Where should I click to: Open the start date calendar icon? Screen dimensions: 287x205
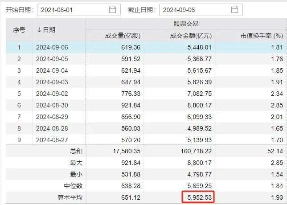[x=112, y=9]
